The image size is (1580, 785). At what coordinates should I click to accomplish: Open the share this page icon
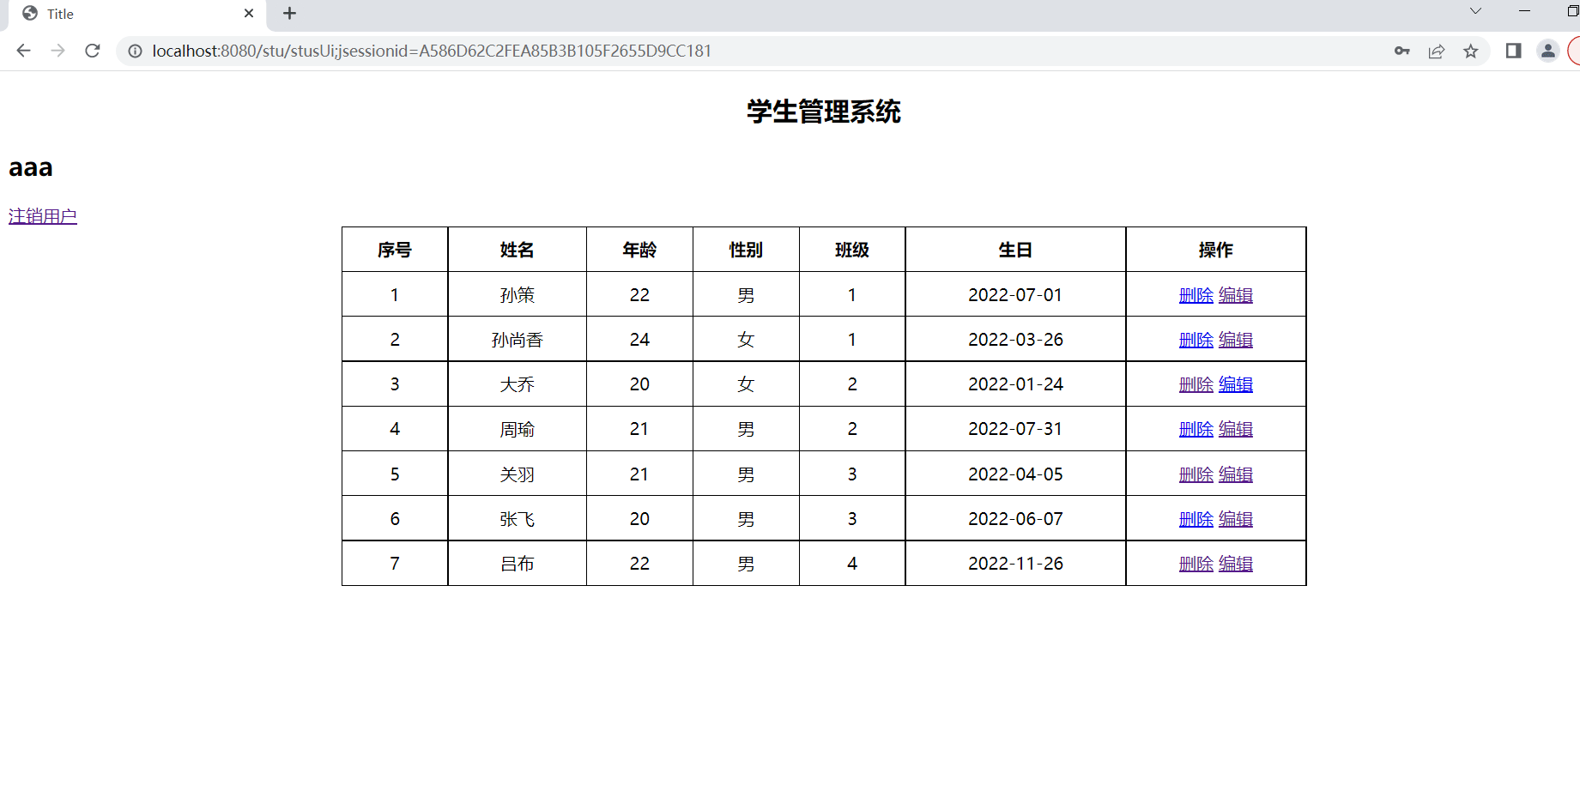coord(1437,51)
